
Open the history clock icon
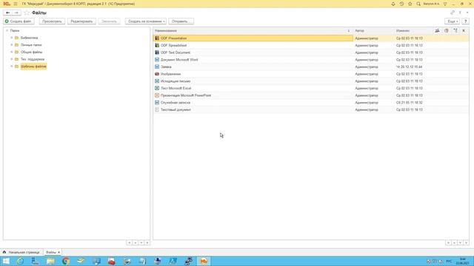point(401,4)
